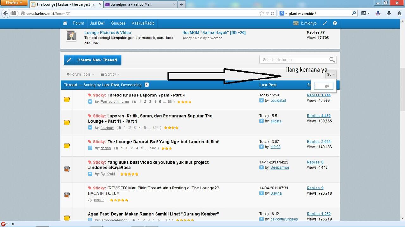Viewport: 405px width, 227px height.
Task: Open the Lounge Pictures & Video link
Action: tap(108, 32)
